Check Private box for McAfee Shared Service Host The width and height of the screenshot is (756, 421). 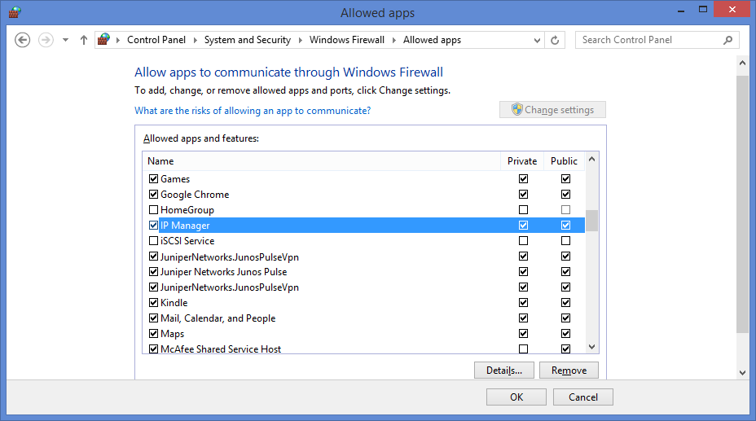click(523, 349)
